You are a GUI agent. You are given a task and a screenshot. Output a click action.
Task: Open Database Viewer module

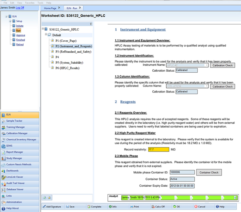20,189
